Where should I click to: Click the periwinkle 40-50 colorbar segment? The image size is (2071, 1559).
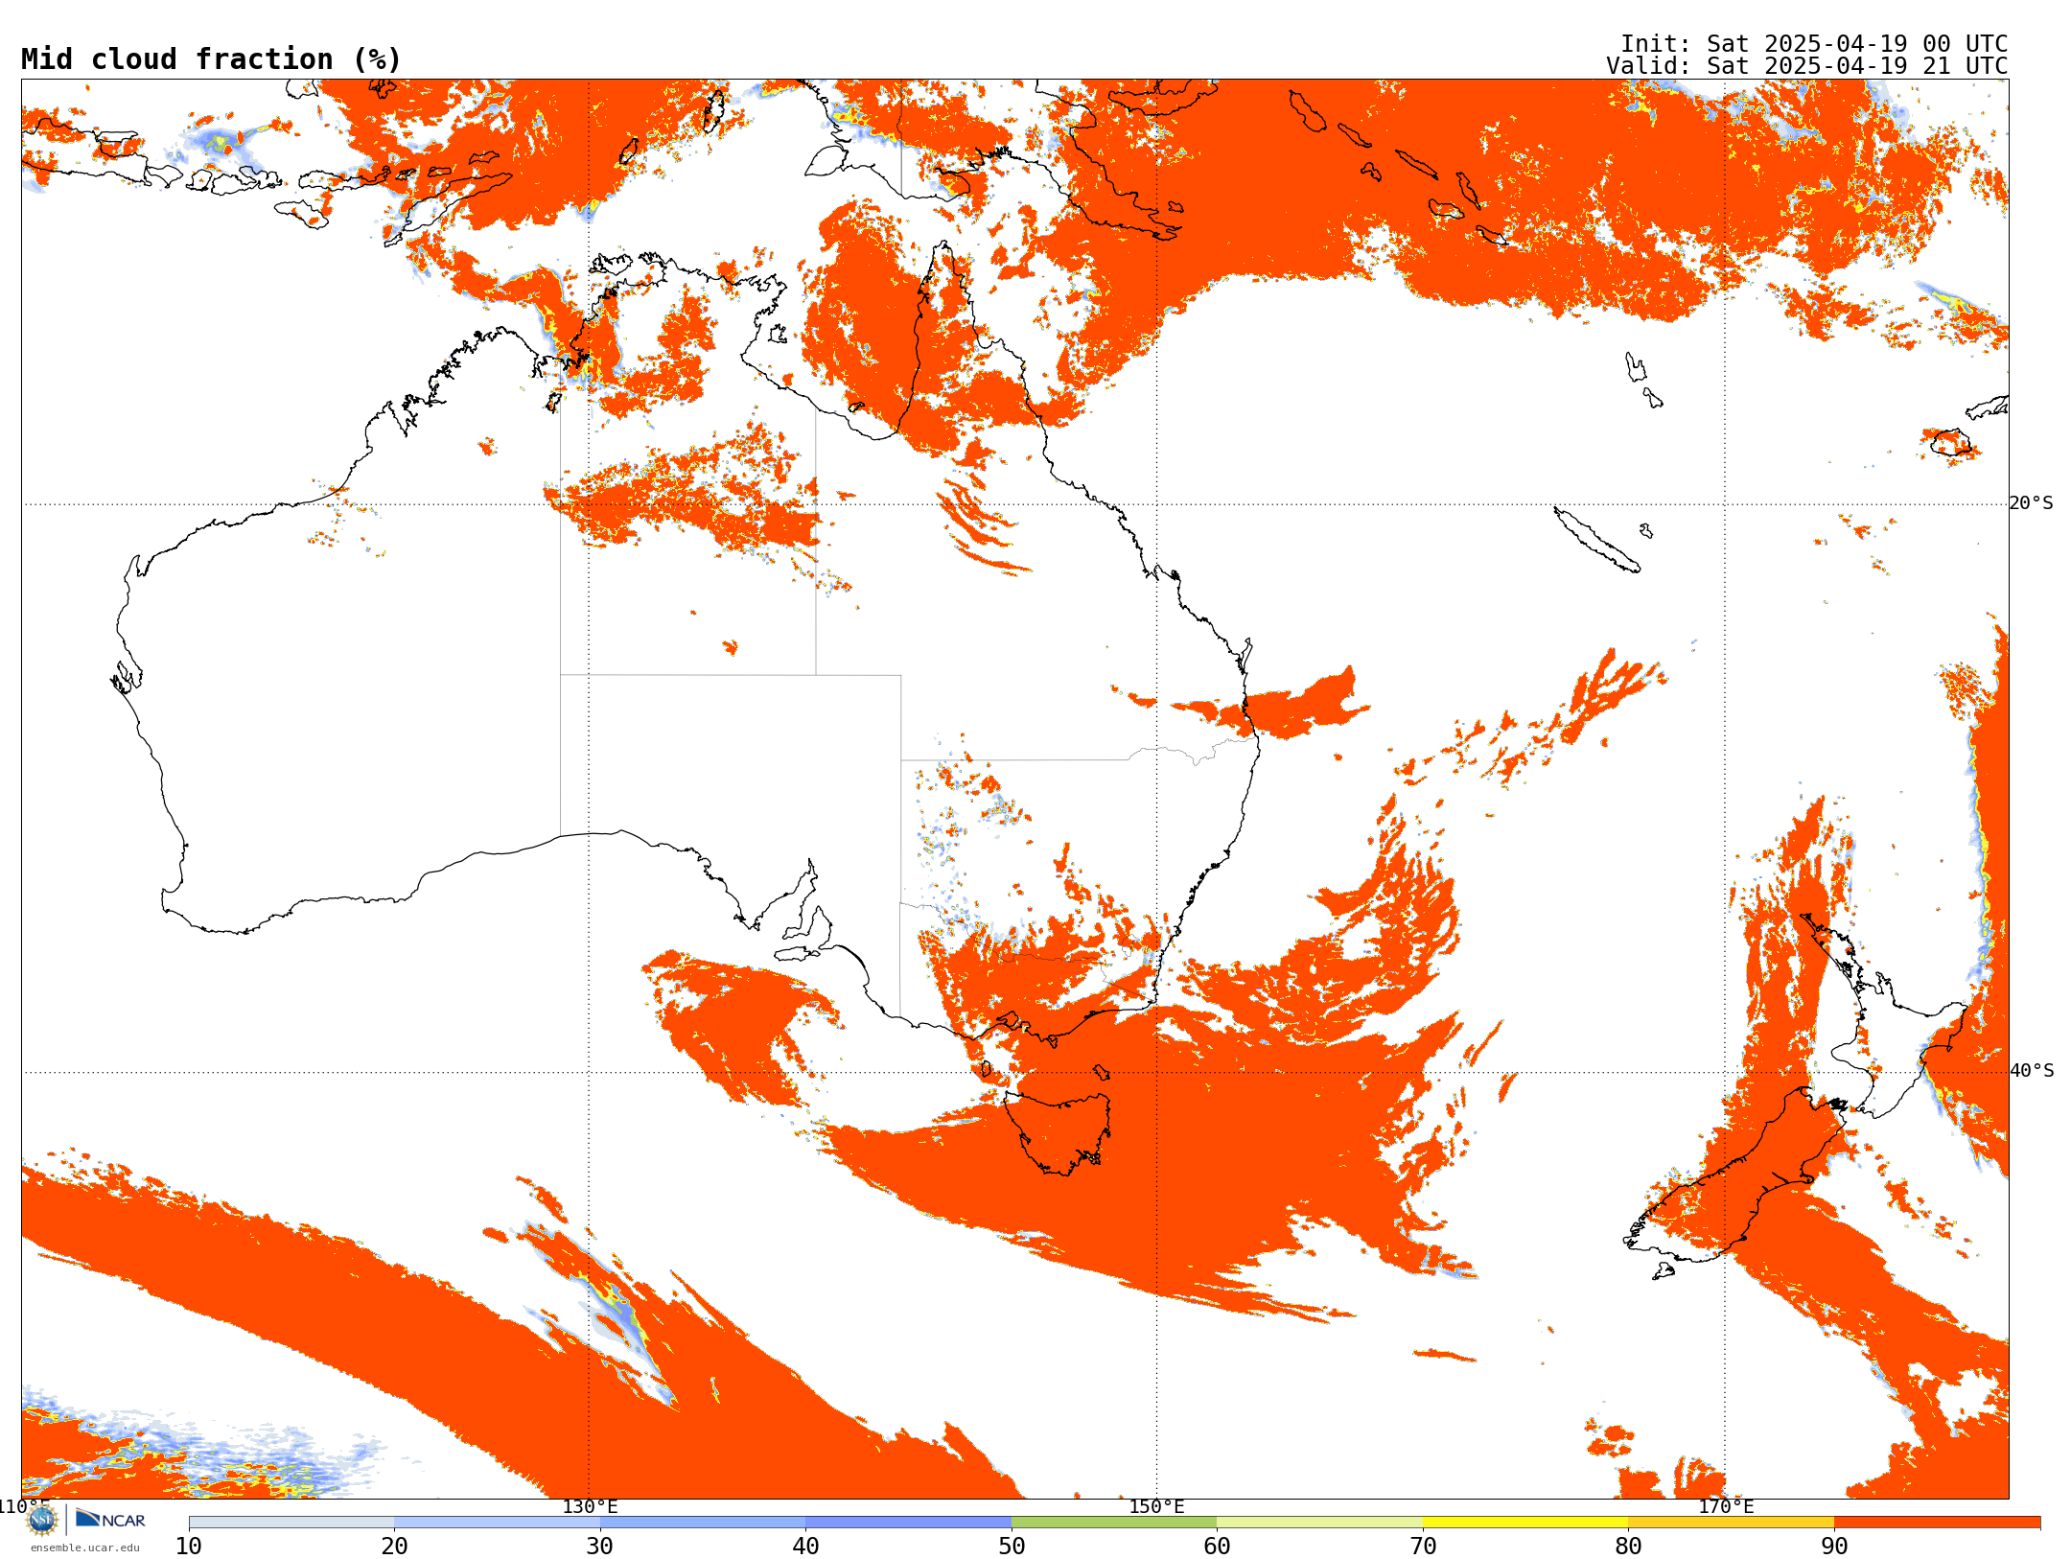908,1523
